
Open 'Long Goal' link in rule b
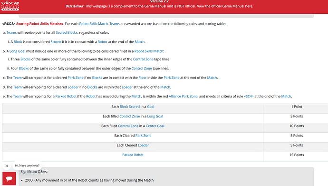pos(18,51)
